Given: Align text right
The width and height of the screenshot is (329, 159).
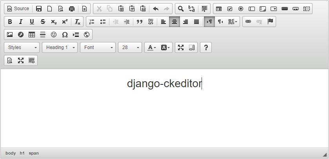Looking at the screenshot, I should (185, 22).
